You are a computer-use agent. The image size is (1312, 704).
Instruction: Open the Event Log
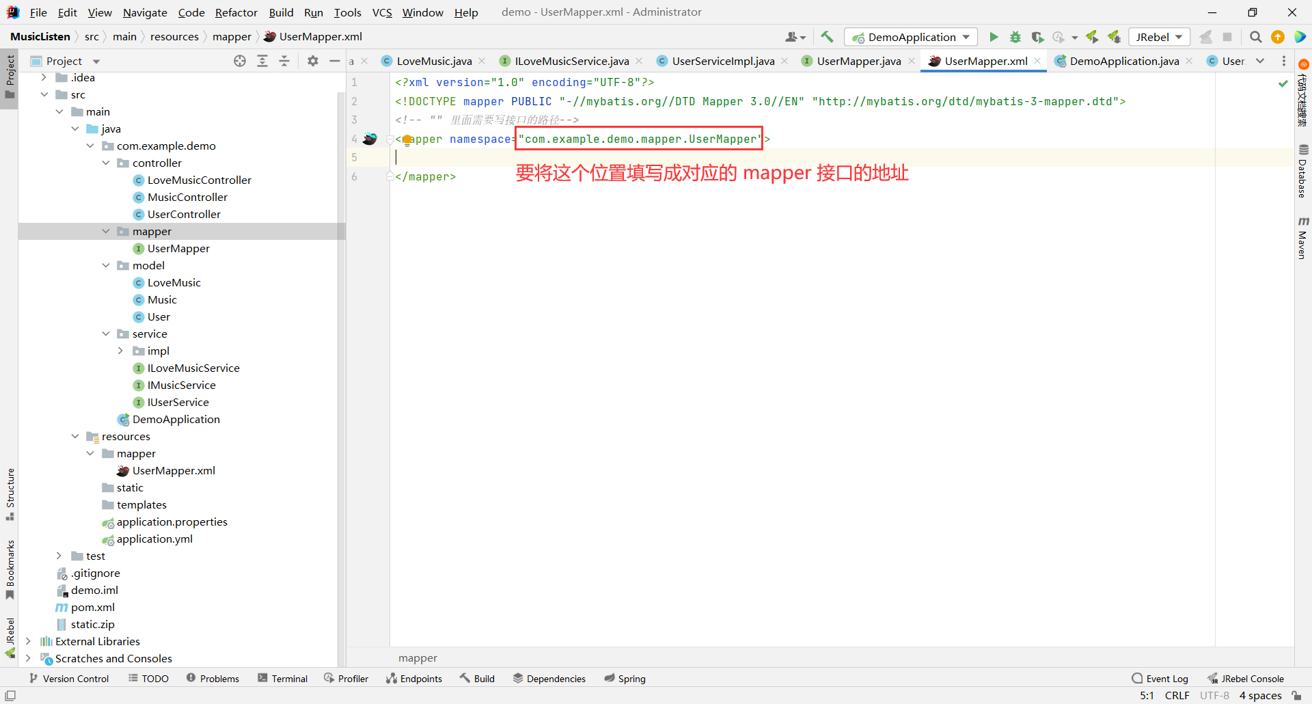point(1160,679)
